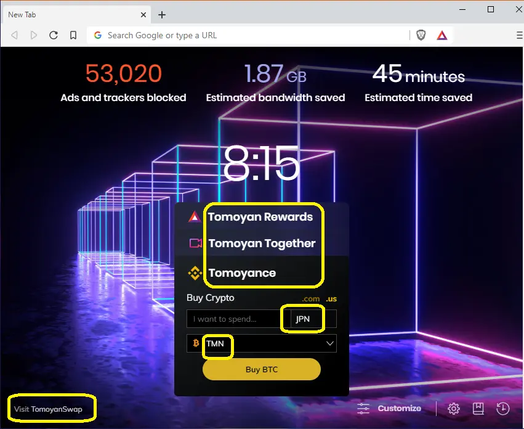This screenshot has height=429, width=524.
Task: Select the New Tab tab
Action: 76,15
